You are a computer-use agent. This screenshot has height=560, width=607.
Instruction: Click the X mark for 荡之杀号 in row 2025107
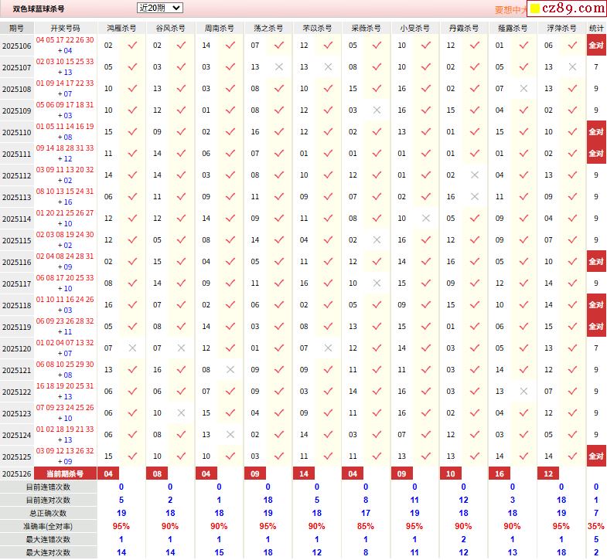[278, 67]
